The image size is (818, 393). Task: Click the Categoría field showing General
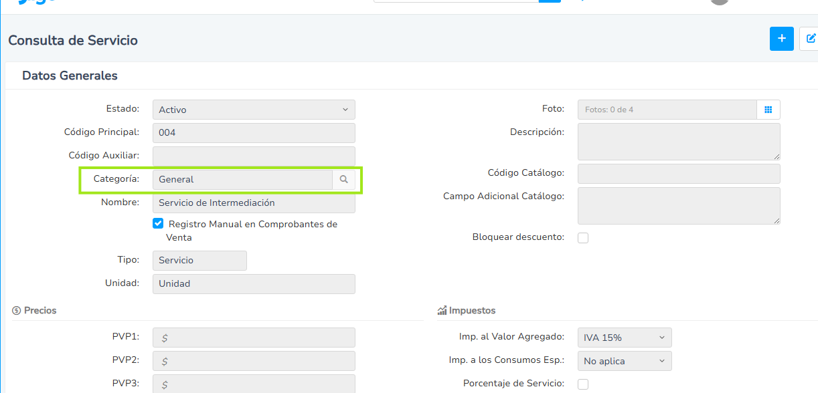pos(242,180)
